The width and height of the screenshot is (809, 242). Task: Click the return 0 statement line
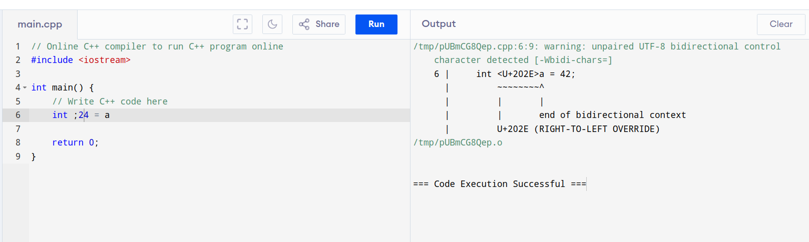click(75, 142)
